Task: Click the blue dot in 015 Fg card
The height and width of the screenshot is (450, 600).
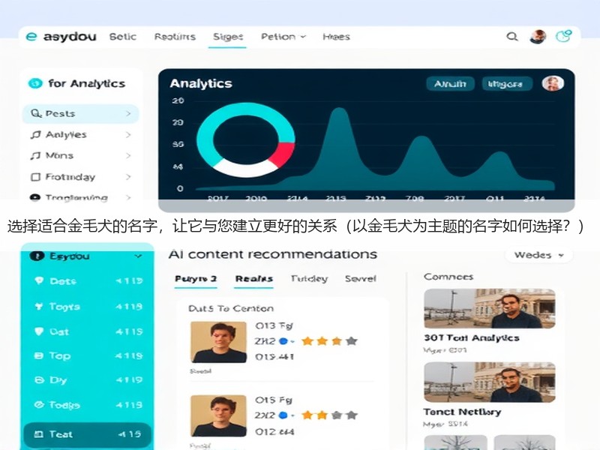Action: coord(283,415)
